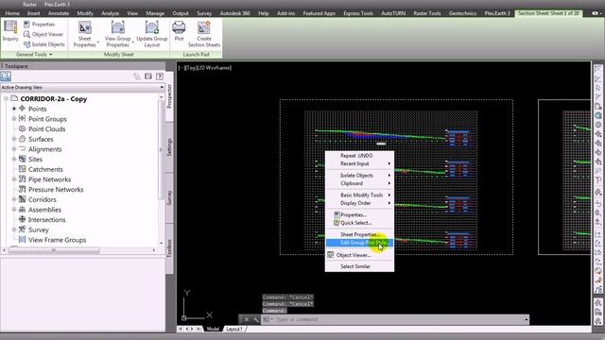Switch to the Prospector side tab
Viewport: 605px width, 340px height.
pos(169,96)
